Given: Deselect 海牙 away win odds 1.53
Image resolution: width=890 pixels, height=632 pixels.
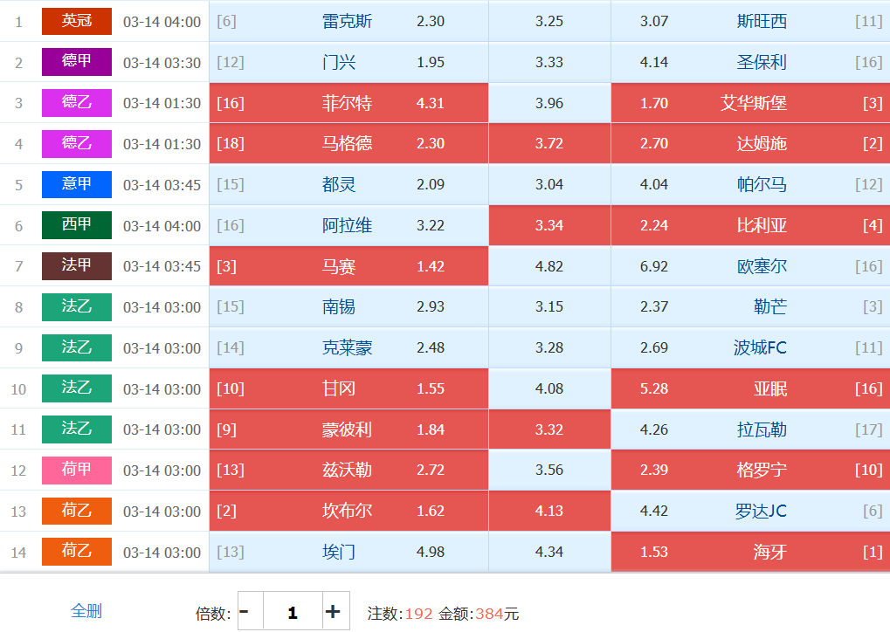Looking at the screenshot, I should click(x=749, y=553).
